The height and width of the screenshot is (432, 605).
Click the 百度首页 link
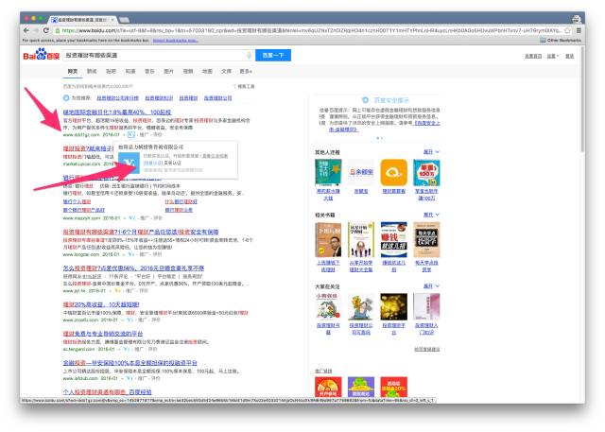pos(533,56)
